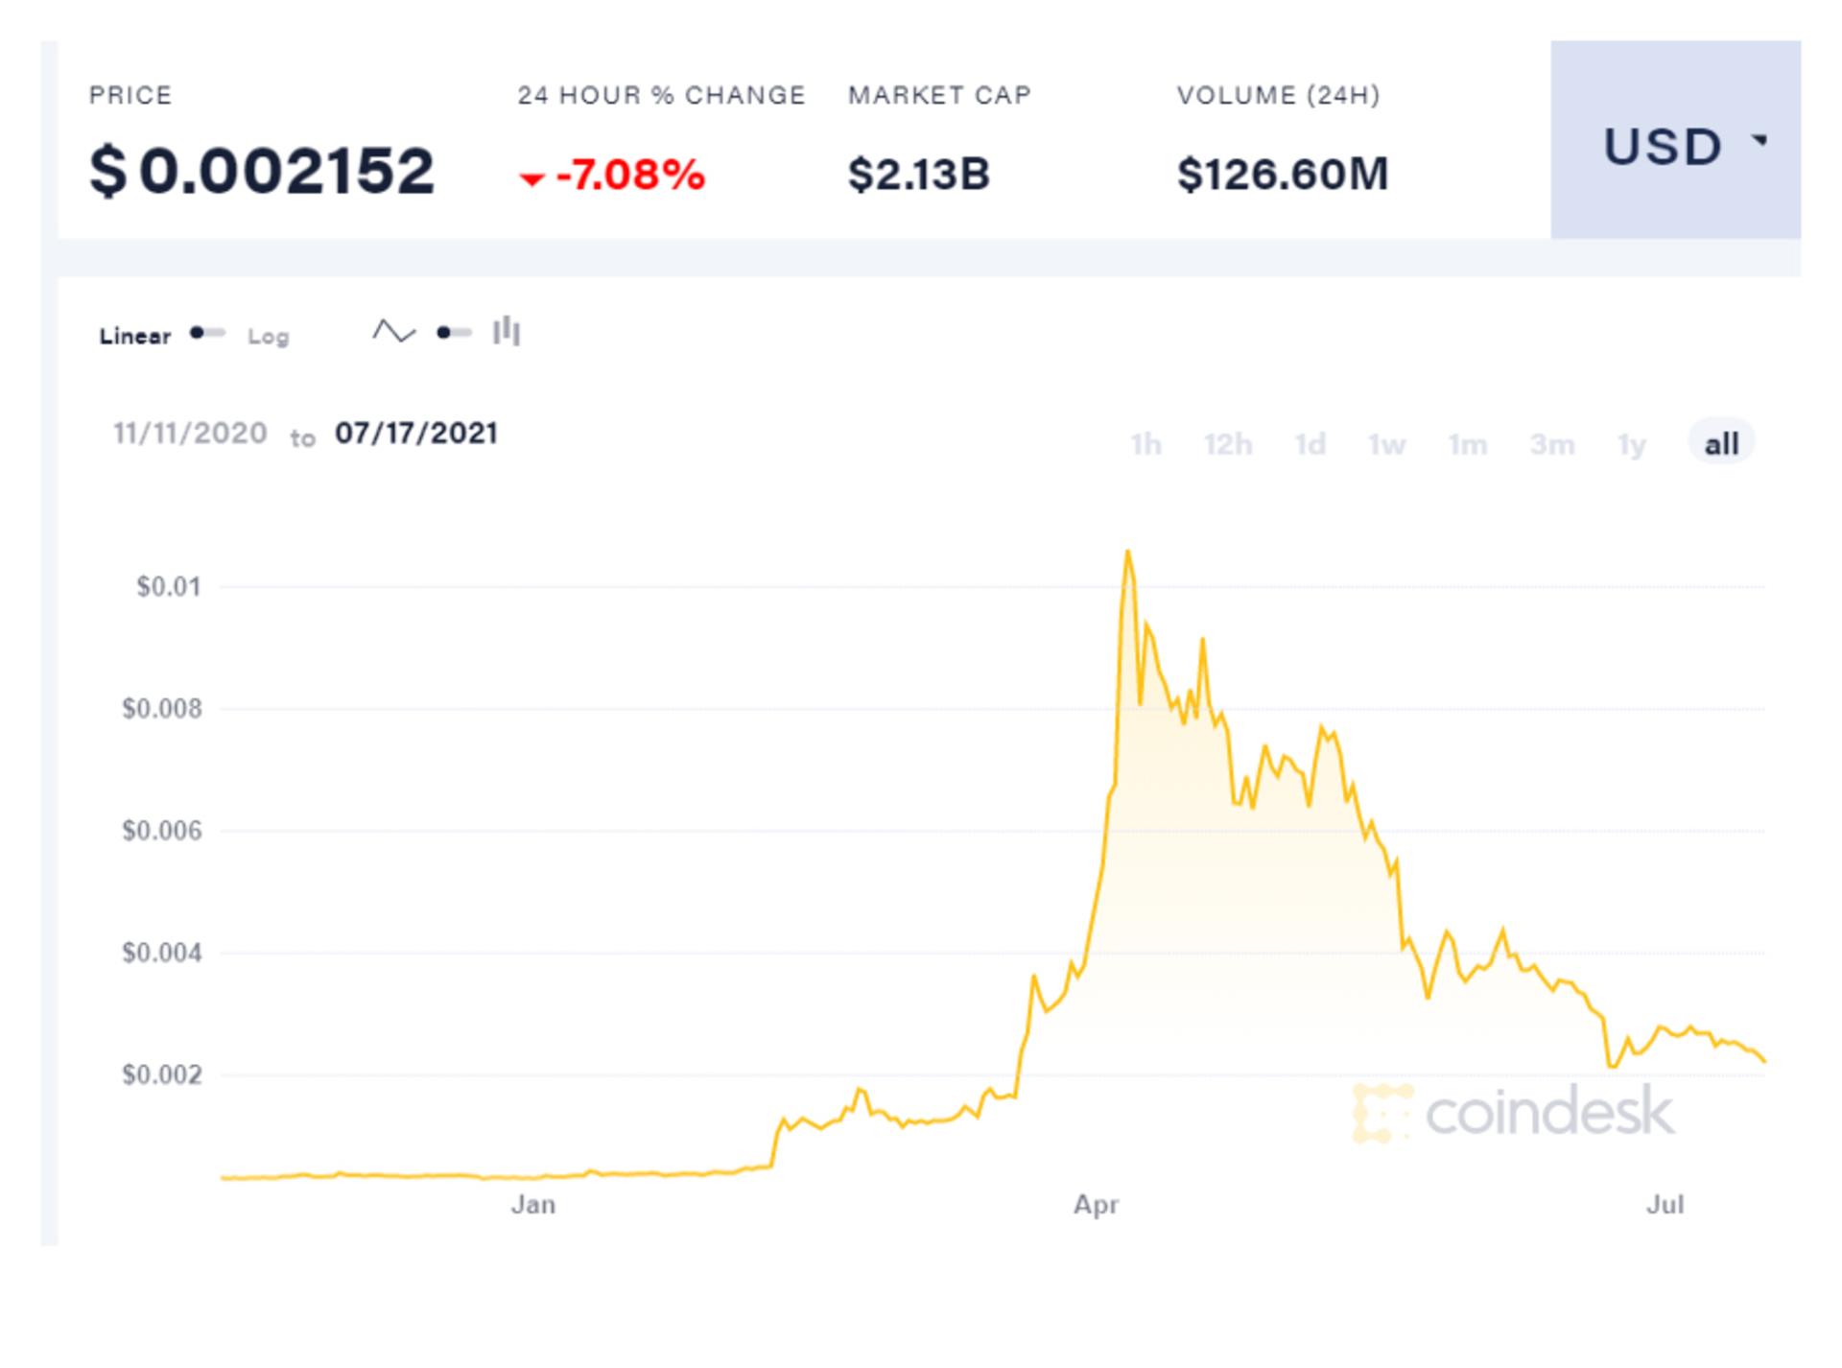This screenshot has height=1368, width=1842.
Task: Select the line chart icon
Action: pos(394,332)
